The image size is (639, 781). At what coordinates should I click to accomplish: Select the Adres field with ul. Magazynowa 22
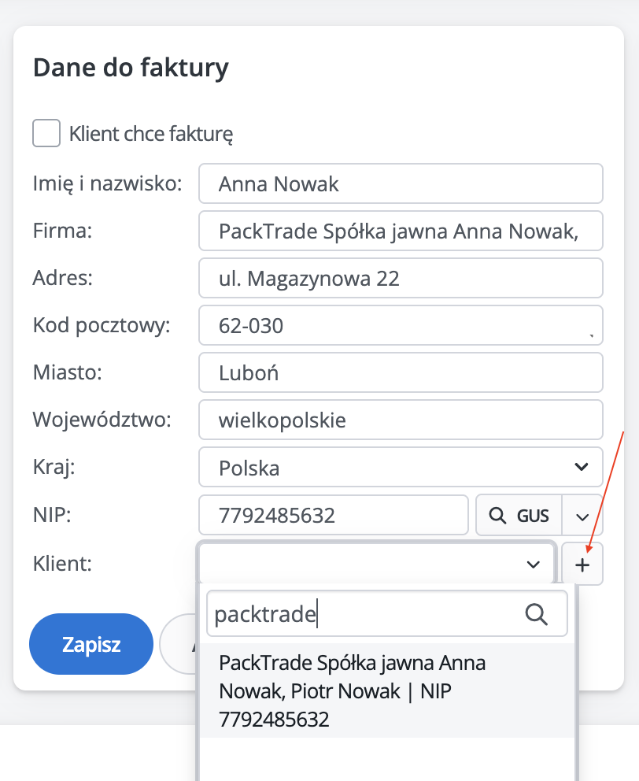click(401, 278)
